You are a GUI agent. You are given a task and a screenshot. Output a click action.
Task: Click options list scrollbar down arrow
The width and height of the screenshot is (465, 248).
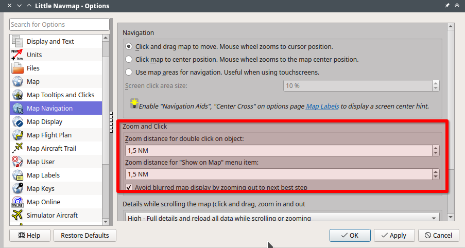tap(106, 222)
